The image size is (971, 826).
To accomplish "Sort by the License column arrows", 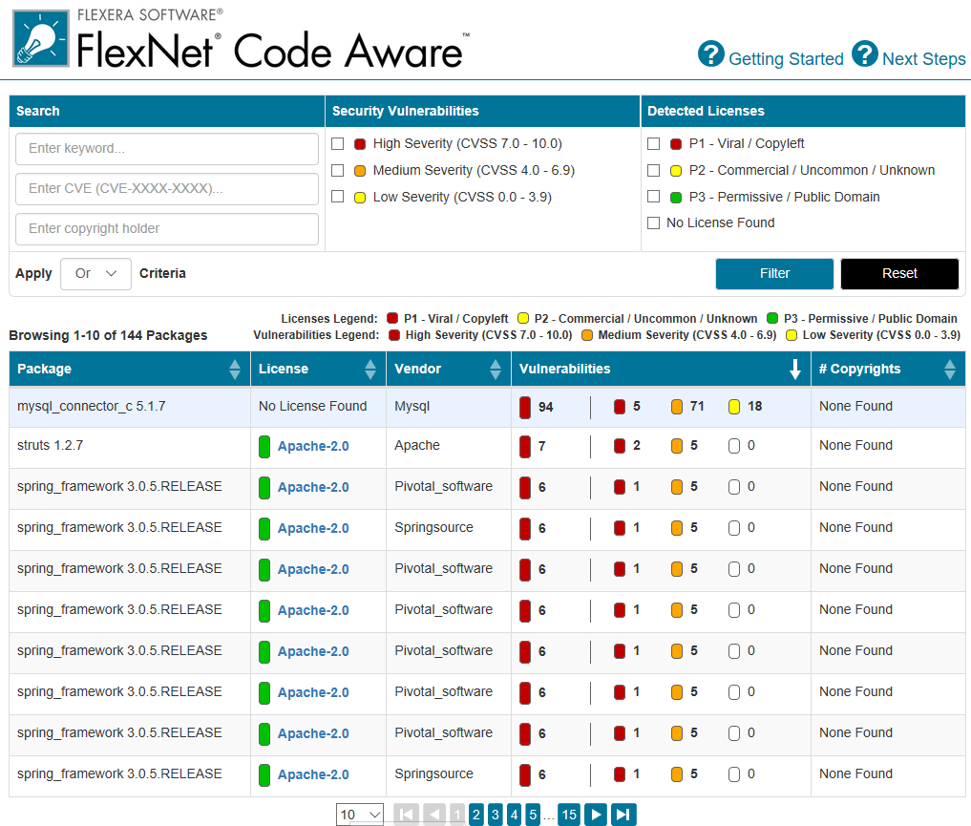I will click(371, 370).
